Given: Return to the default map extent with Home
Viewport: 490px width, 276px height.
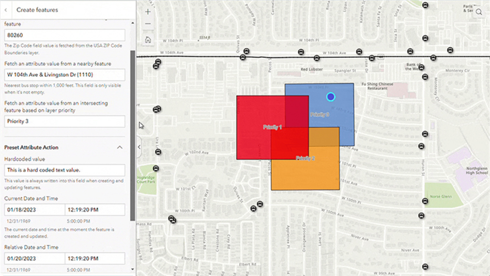Looking at the screenshot, I should tap(148, 40).
